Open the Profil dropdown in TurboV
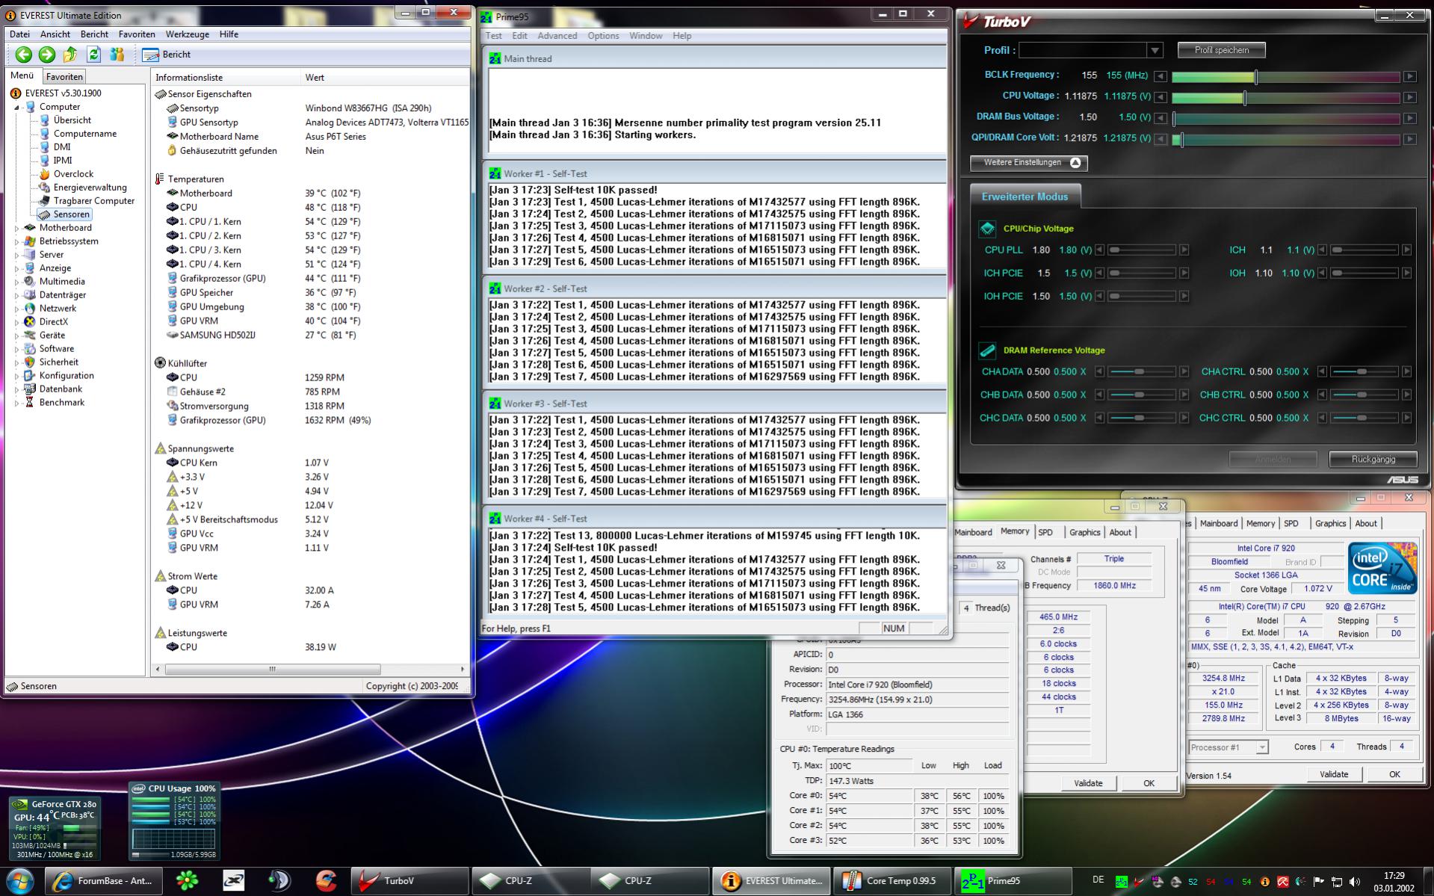1434x896 pixels. click(1155, 51)
